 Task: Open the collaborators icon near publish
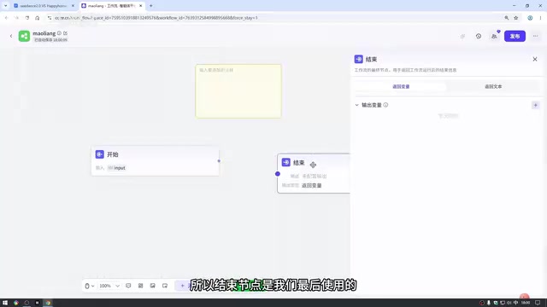click(x=494, y=36)
